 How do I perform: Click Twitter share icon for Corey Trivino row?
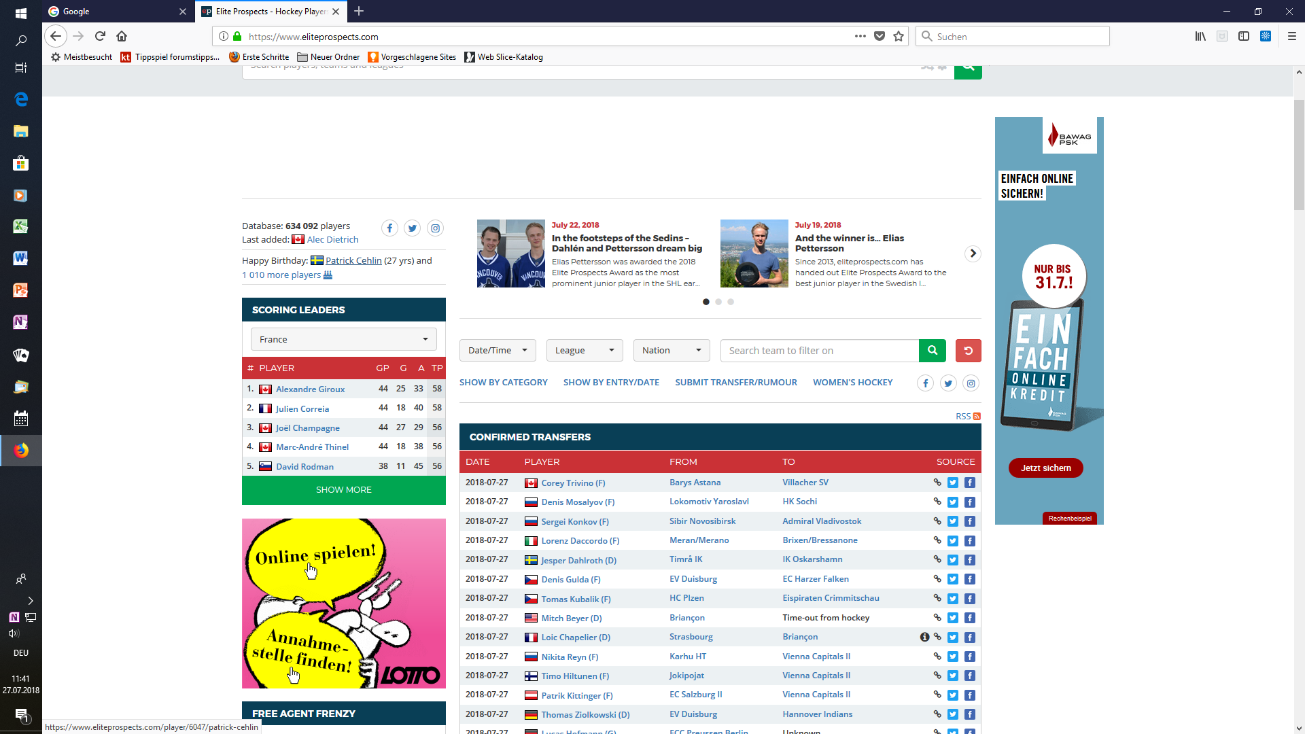953,483
